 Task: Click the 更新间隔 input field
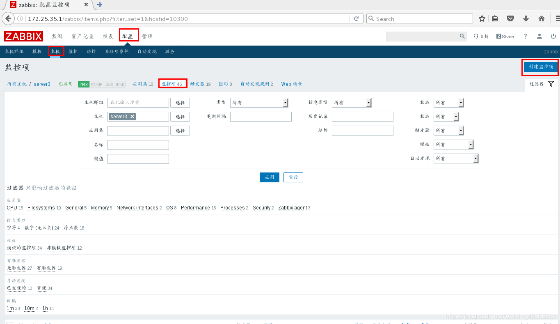click(x=261, y=117)
